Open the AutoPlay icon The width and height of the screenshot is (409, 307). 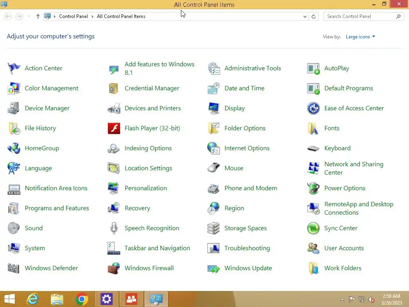313,68
